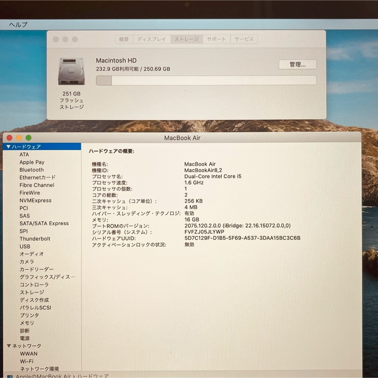
Task: Click the memory value 16 GB
Action: (192, 219)
